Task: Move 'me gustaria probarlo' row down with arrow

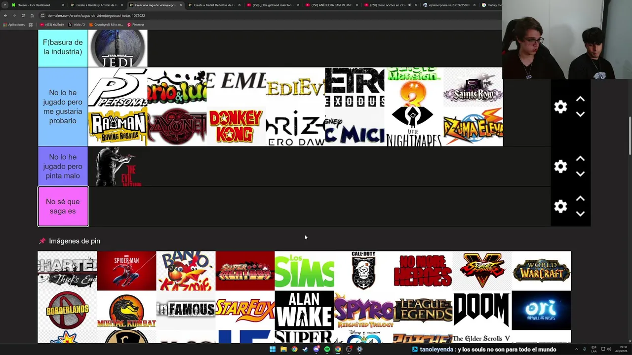Action: coord(580,114)
